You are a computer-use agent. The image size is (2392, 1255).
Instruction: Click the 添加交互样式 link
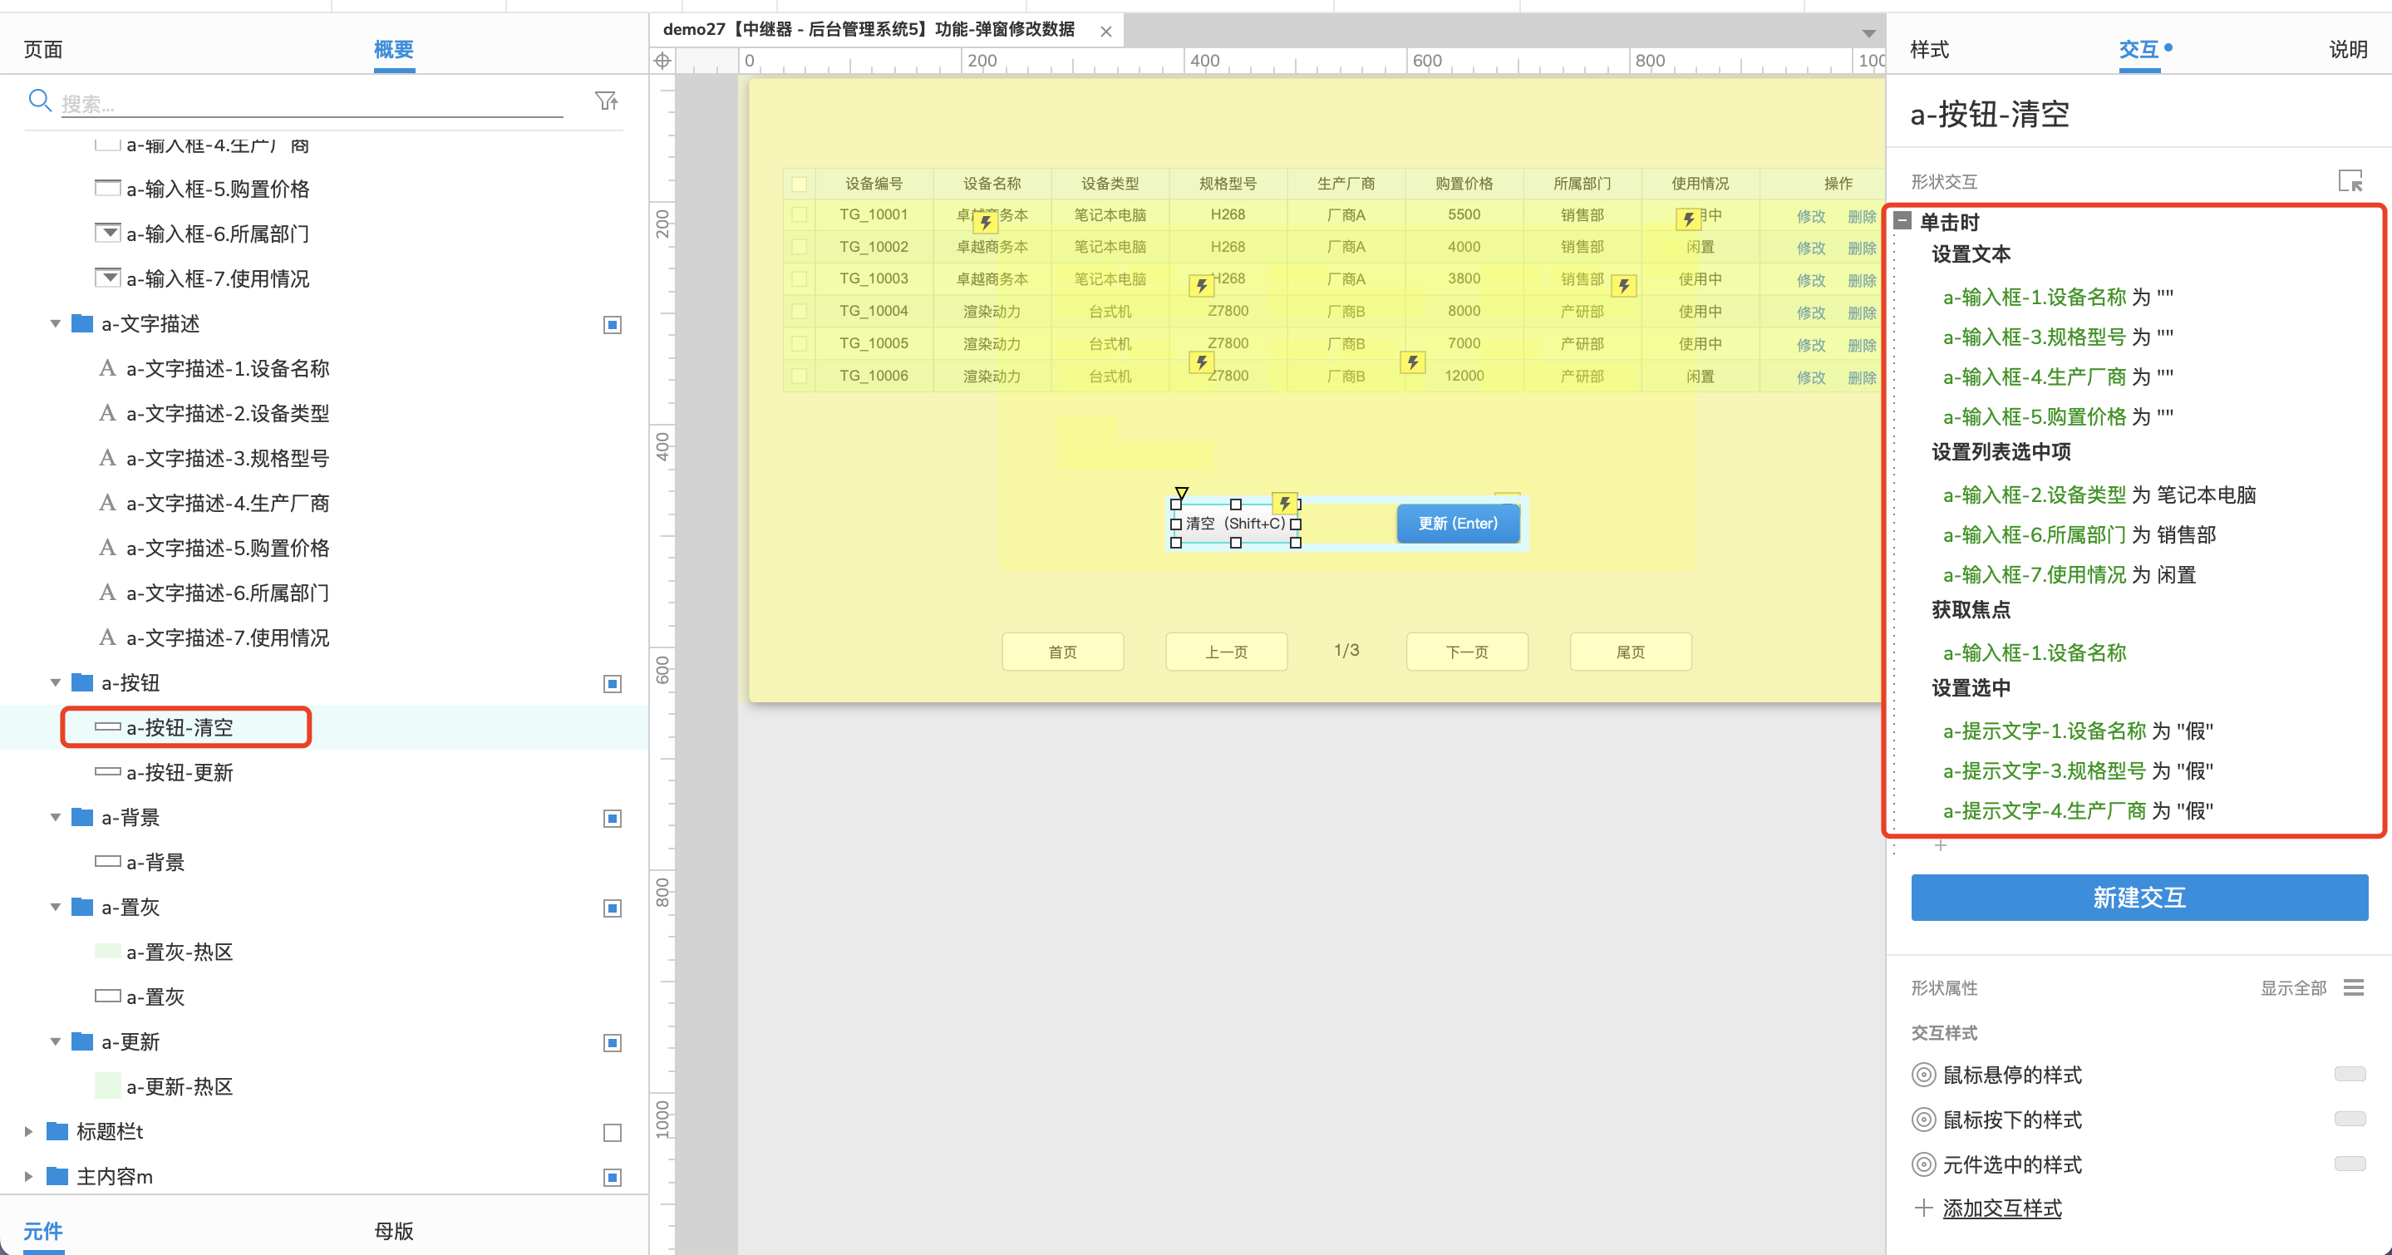(2001, 1208)
